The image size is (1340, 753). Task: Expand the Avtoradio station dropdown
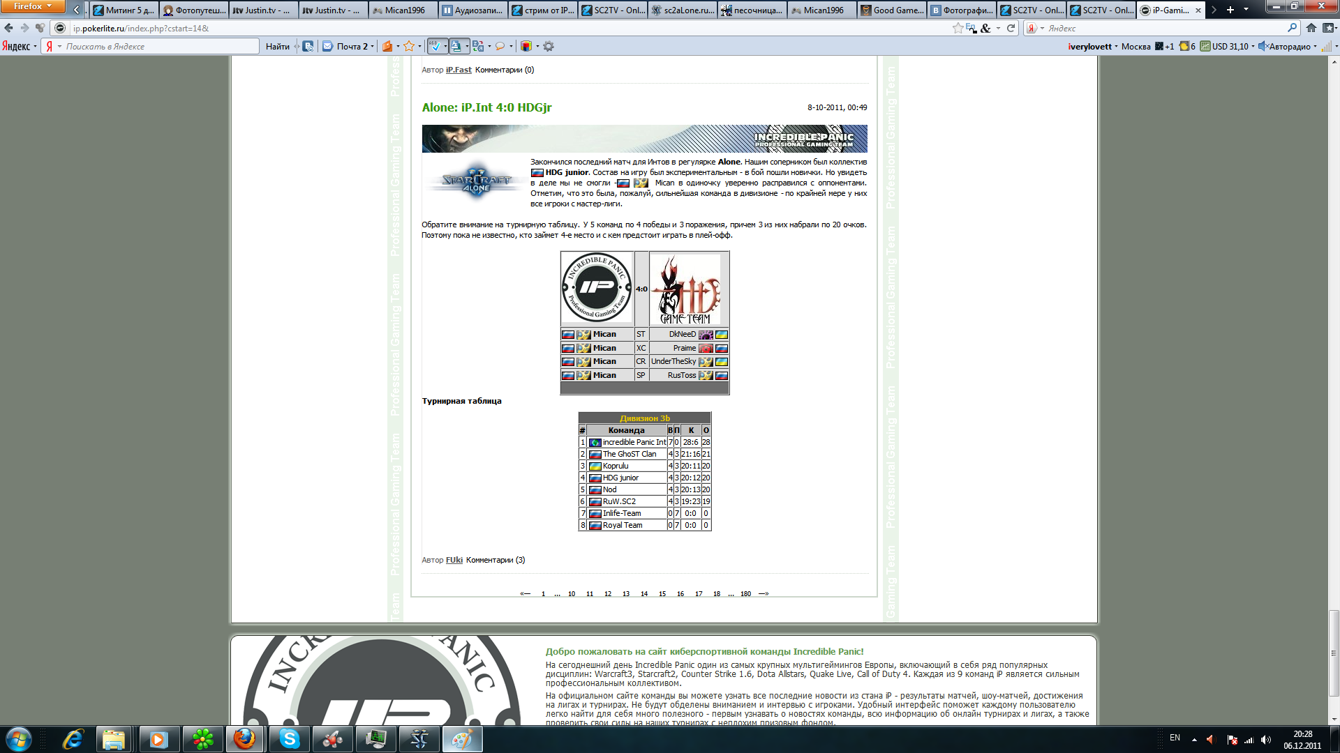(1315, 47)
